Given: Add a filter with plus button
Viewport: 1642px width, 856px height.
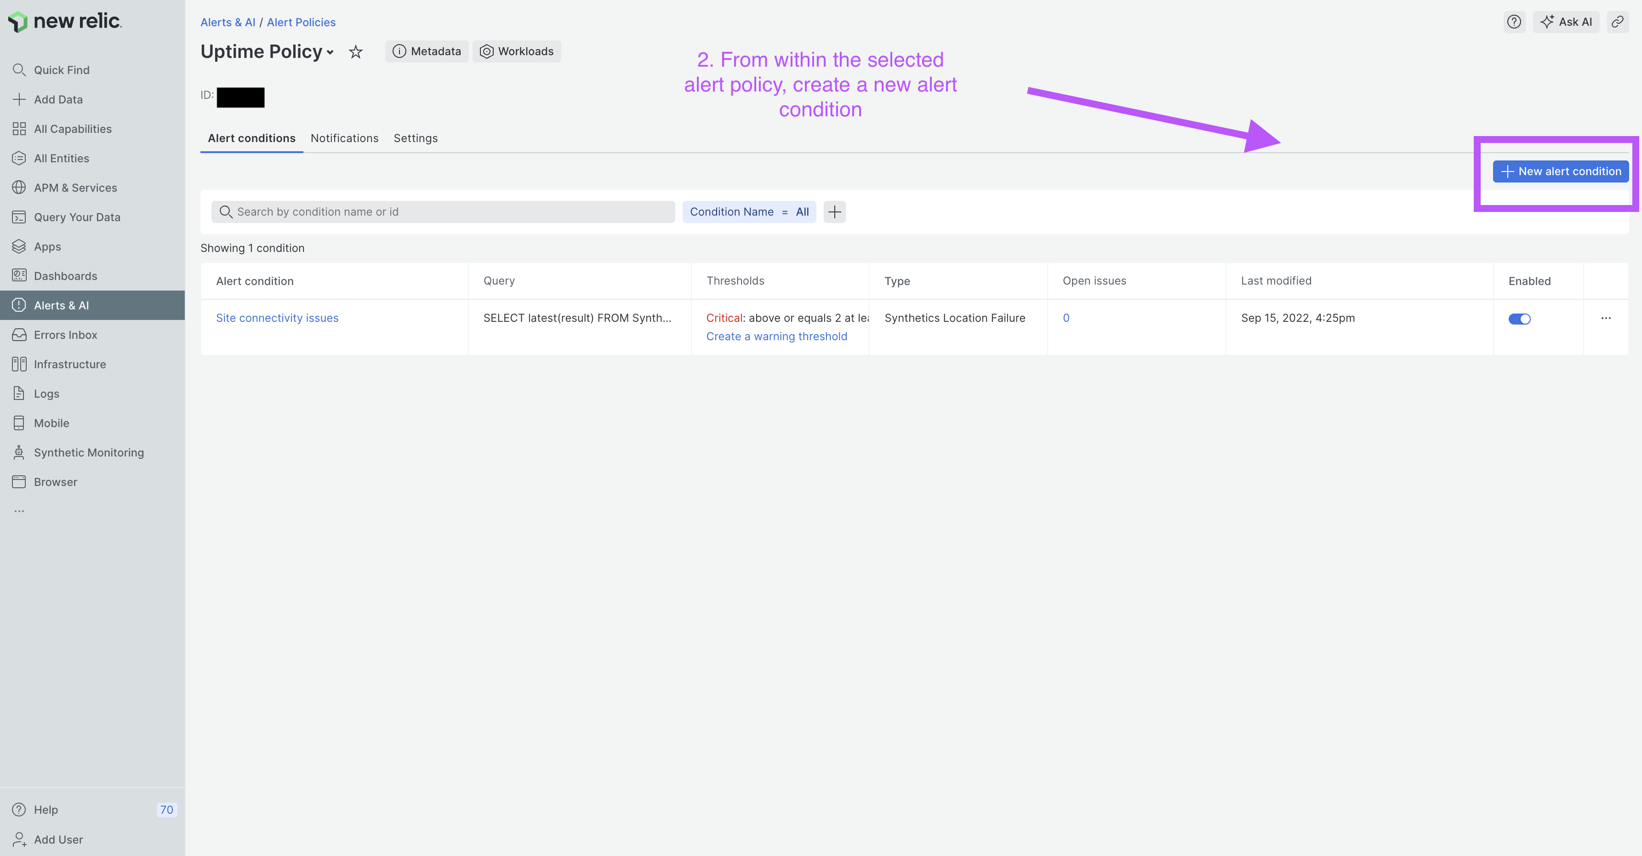Looking at the screenshot, I should (x=834, y=211).
